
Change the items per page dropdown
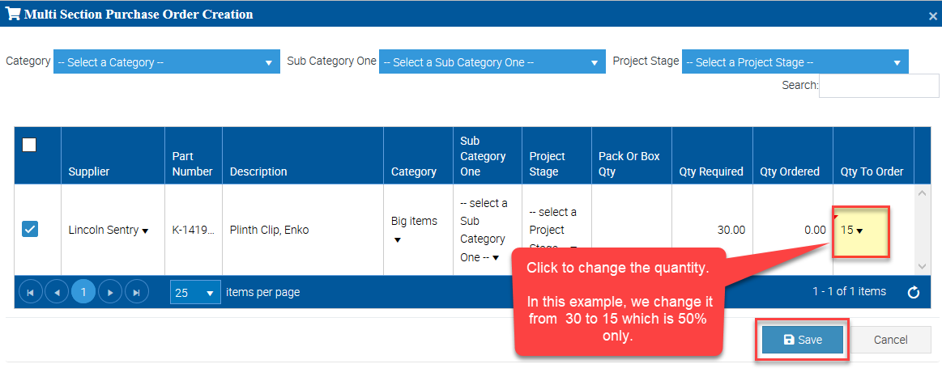(195, 292)
